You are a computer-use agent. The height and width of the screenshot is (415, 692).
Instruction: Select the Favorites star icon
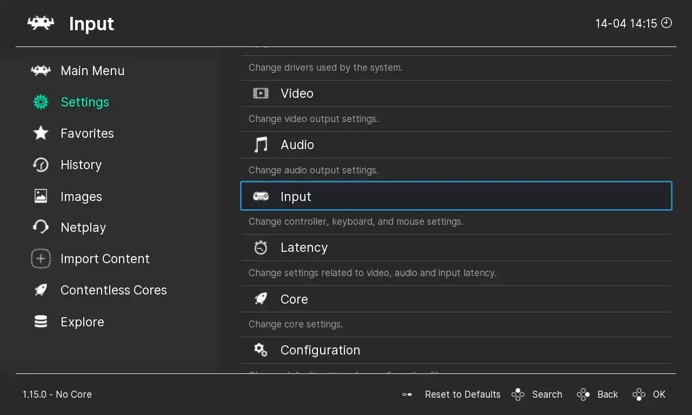coord(41,133)
